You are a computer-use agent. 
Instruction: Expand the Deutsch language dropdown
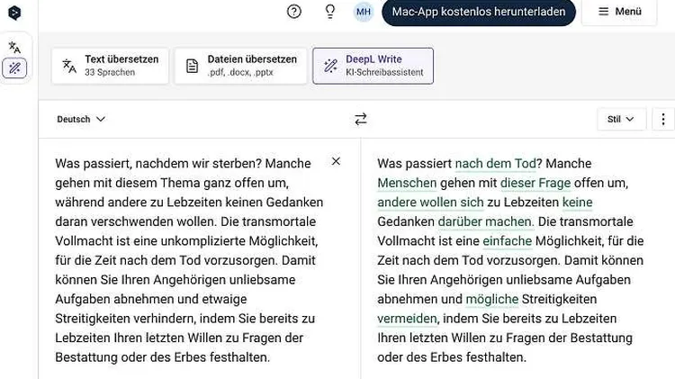coord(81,119)
